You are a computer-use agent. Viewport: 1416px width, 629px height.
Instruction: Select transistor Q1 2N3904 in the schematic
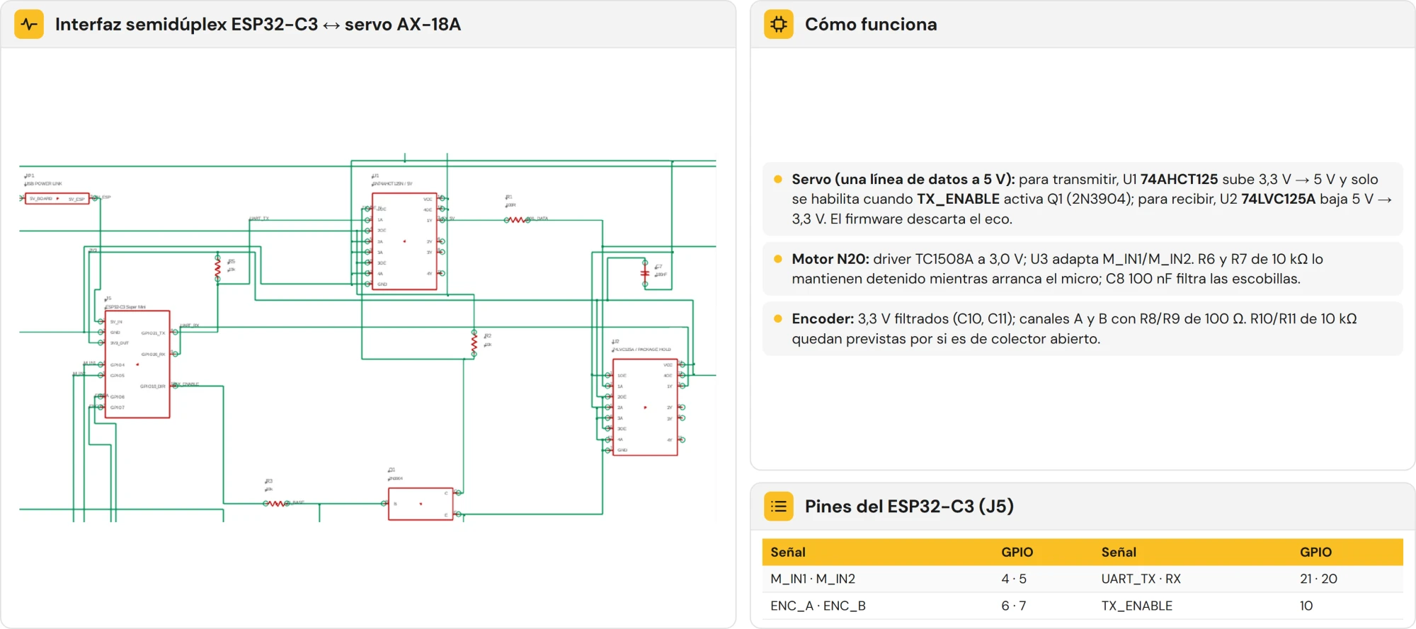point(421,504)
